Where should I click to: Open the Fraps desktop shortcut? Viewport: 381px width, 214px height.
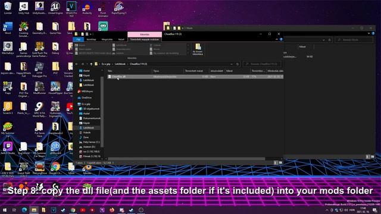point(8,88)
